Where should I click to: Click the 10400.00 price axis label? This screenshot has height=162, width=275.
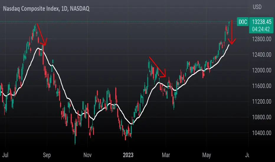[262, 133]
